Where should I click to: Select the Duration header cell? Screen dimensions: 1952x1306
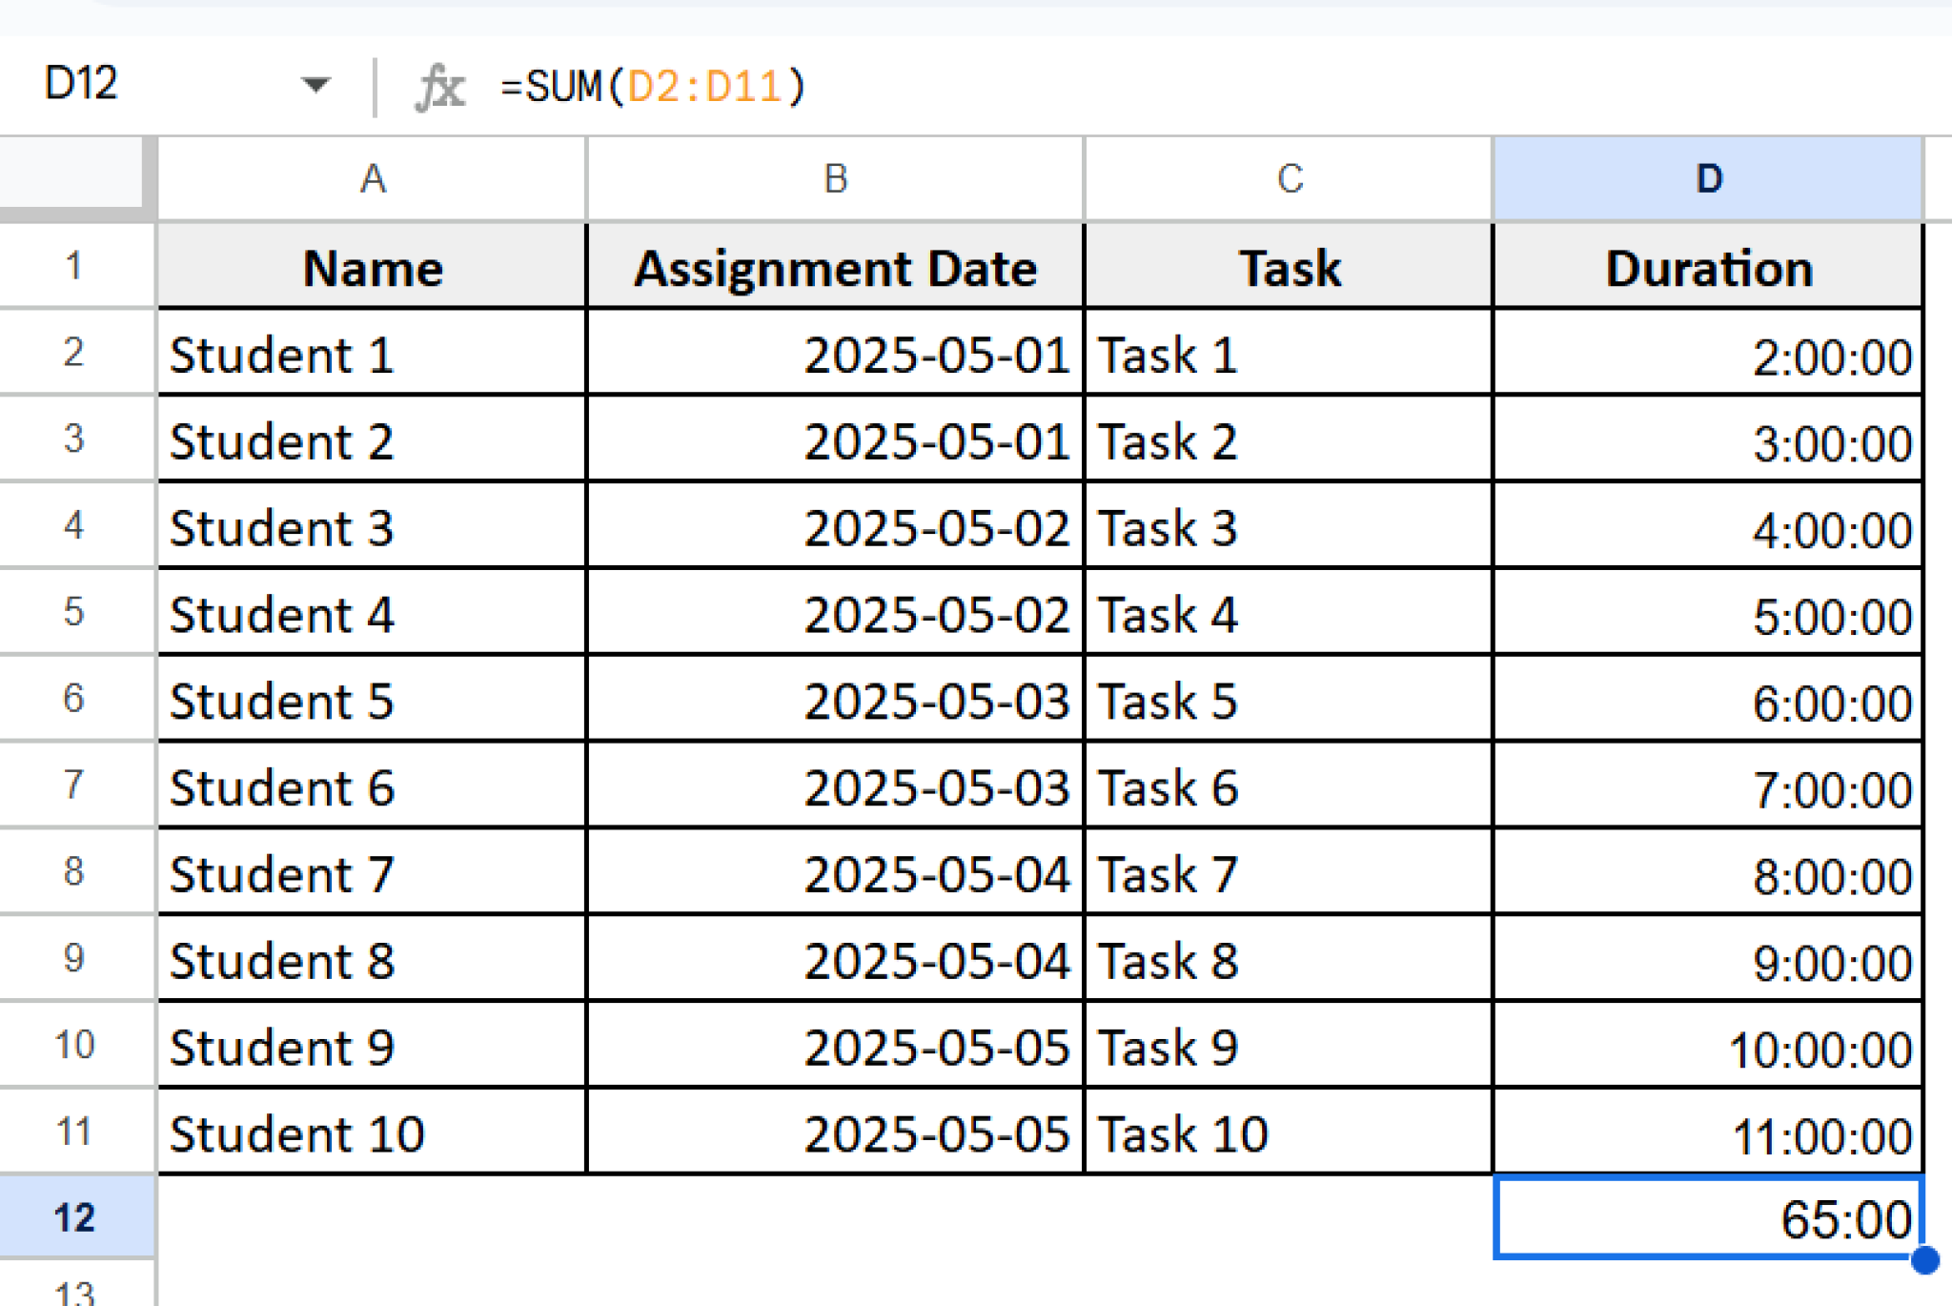click(1706, 268)
